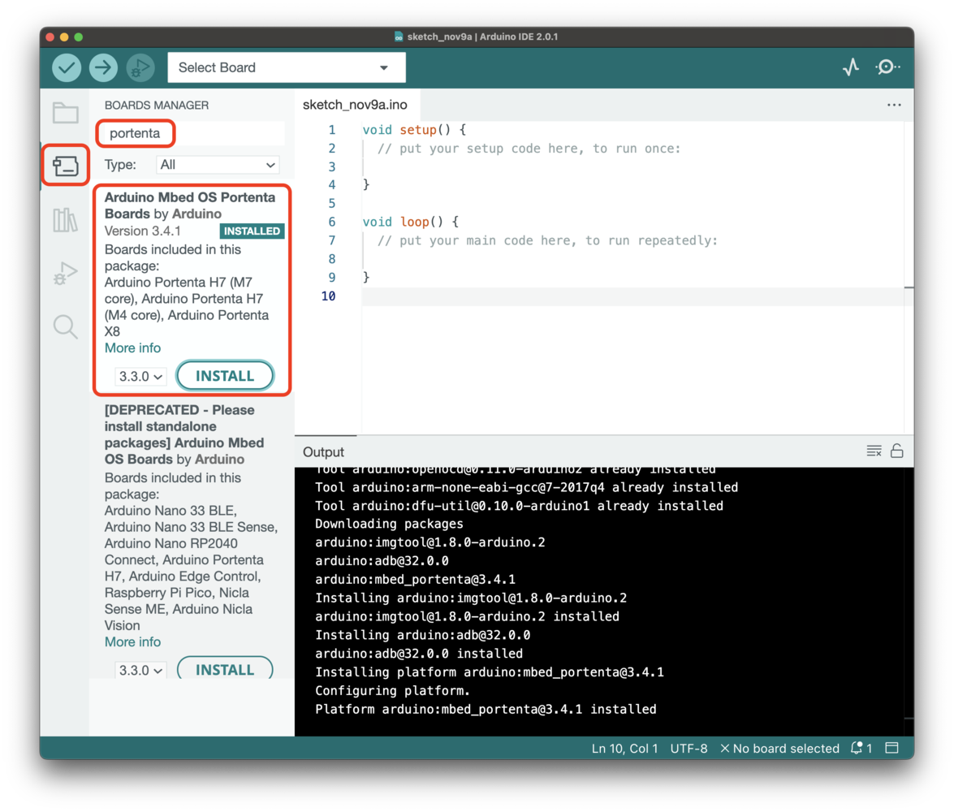Screen dimensions: 954x812
Task: Open the Library Manager sidebar icon
Action: (x=65, y=220)
